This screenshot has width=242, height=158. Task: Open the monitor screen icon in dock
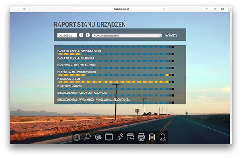pyautogui.click(x=109, y=137)
